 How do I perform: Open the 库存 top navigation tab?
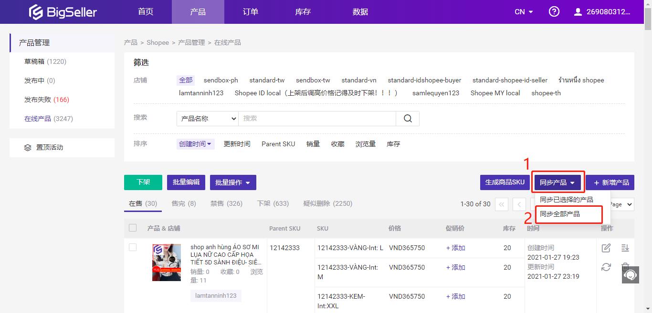pyautogui.click(x=303, y=12)
